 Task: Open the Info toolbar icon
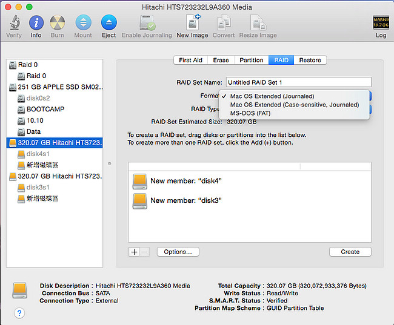click(x=36, y=22)
